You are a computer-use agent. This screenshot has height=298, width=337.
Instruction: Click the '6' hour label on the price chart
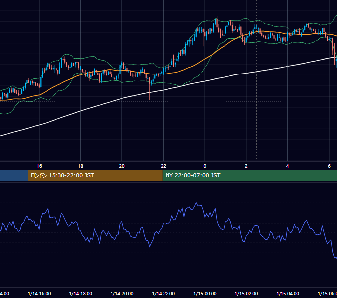tap(329, 166)
